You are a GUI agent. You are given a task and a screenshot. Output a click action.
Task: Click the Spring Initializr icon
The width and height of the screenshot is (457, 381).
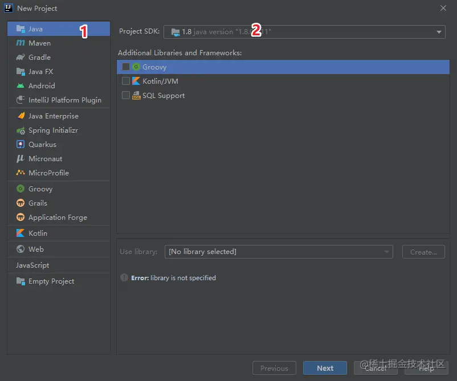[x=21, y=130]
